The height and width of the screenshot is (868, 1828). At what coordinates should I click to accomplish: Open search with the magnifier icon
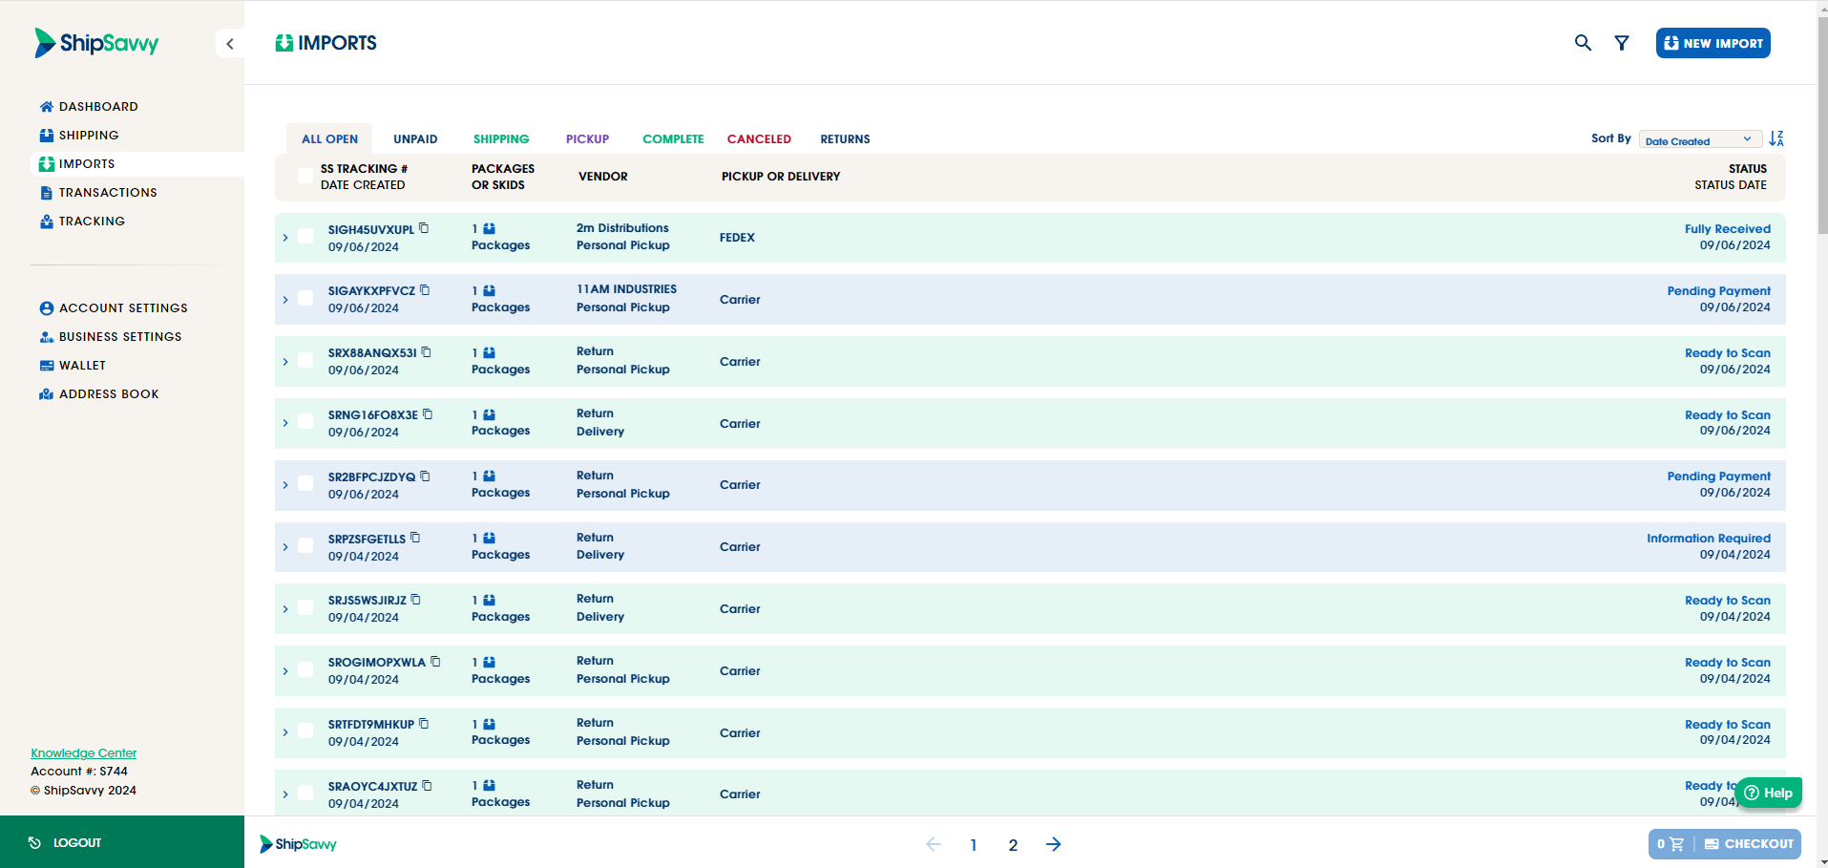point(1583,43)
